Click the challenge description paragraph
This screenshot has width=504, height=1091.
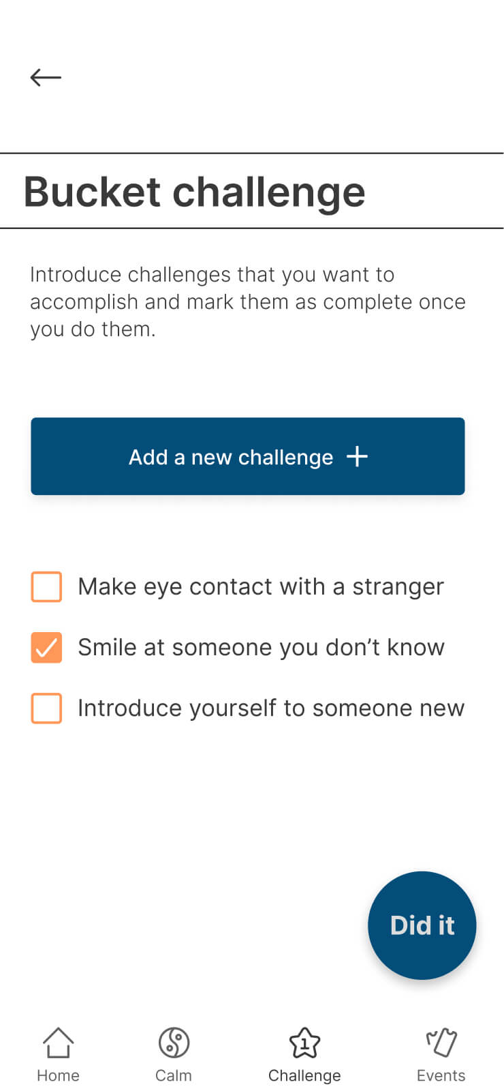tap(248, 301)
